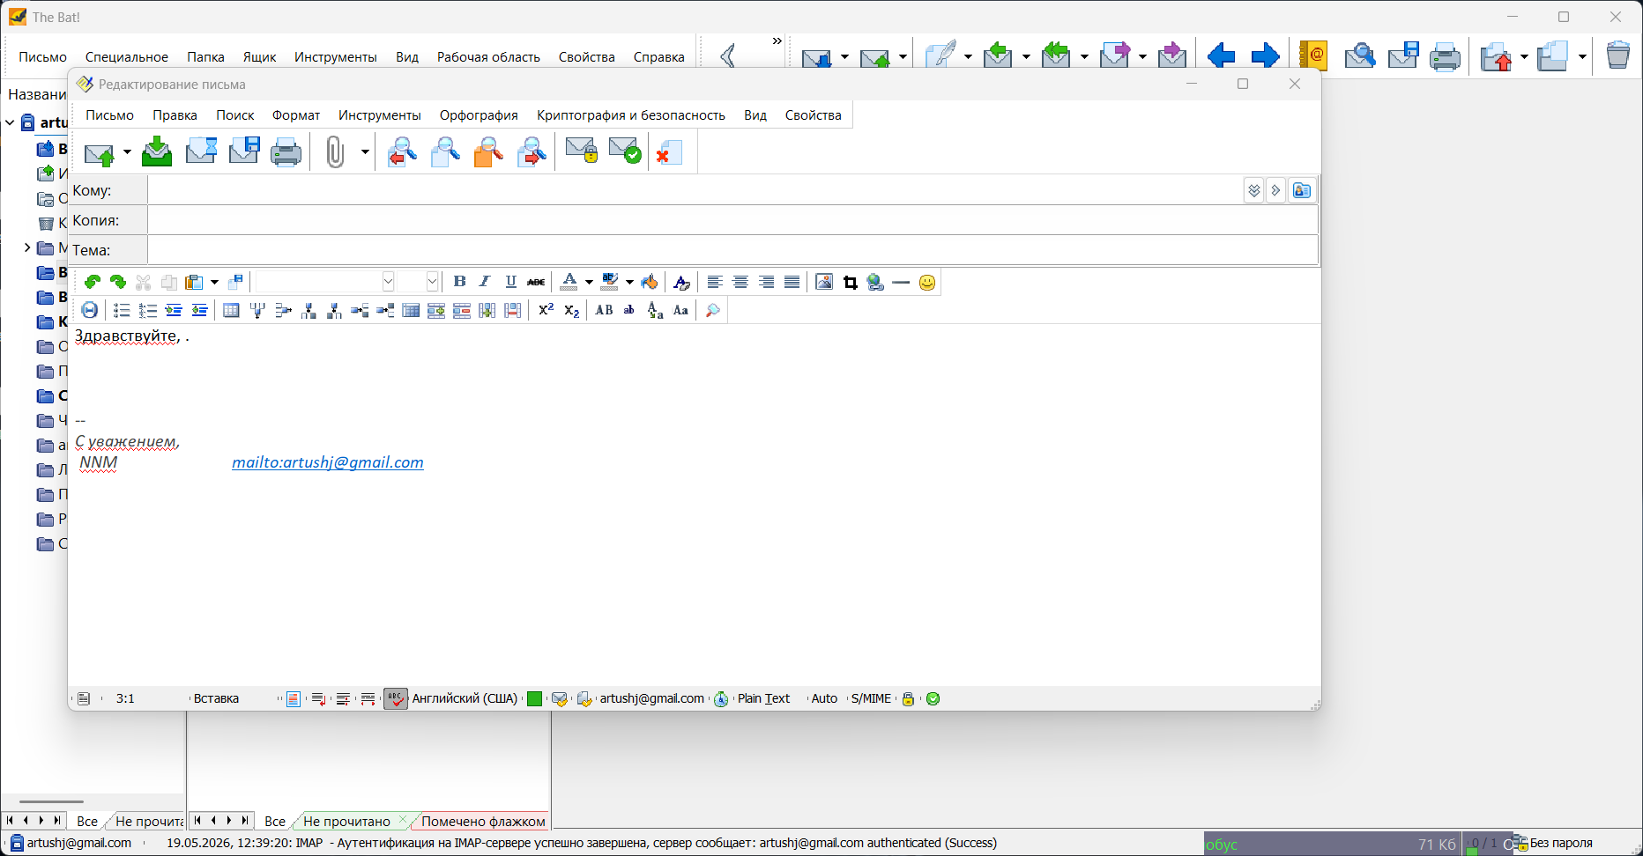The height and width of the screenshot is (856, 1643).
Task: Click the bulleted list icon
Action: point(123,310)
